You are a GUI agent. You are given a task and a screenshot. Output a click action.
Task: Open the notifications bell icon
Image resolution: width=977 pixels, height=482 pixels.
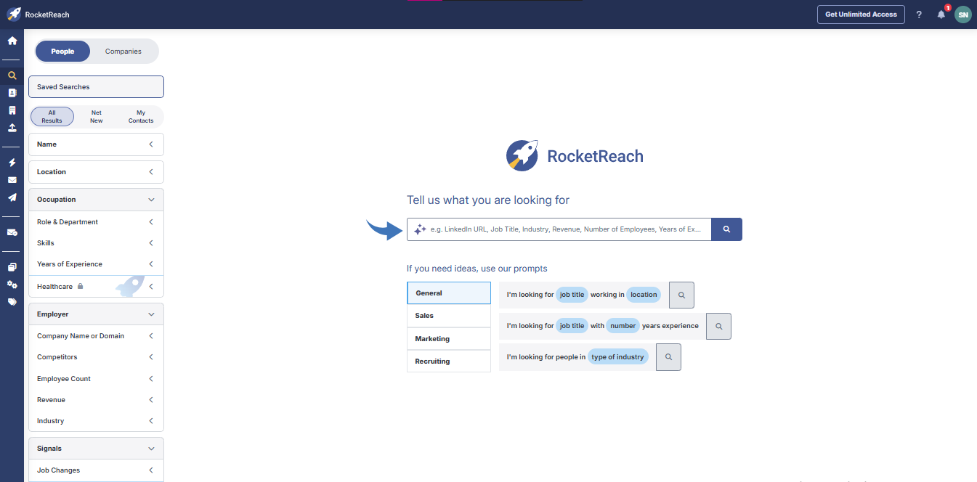[941, 15]
